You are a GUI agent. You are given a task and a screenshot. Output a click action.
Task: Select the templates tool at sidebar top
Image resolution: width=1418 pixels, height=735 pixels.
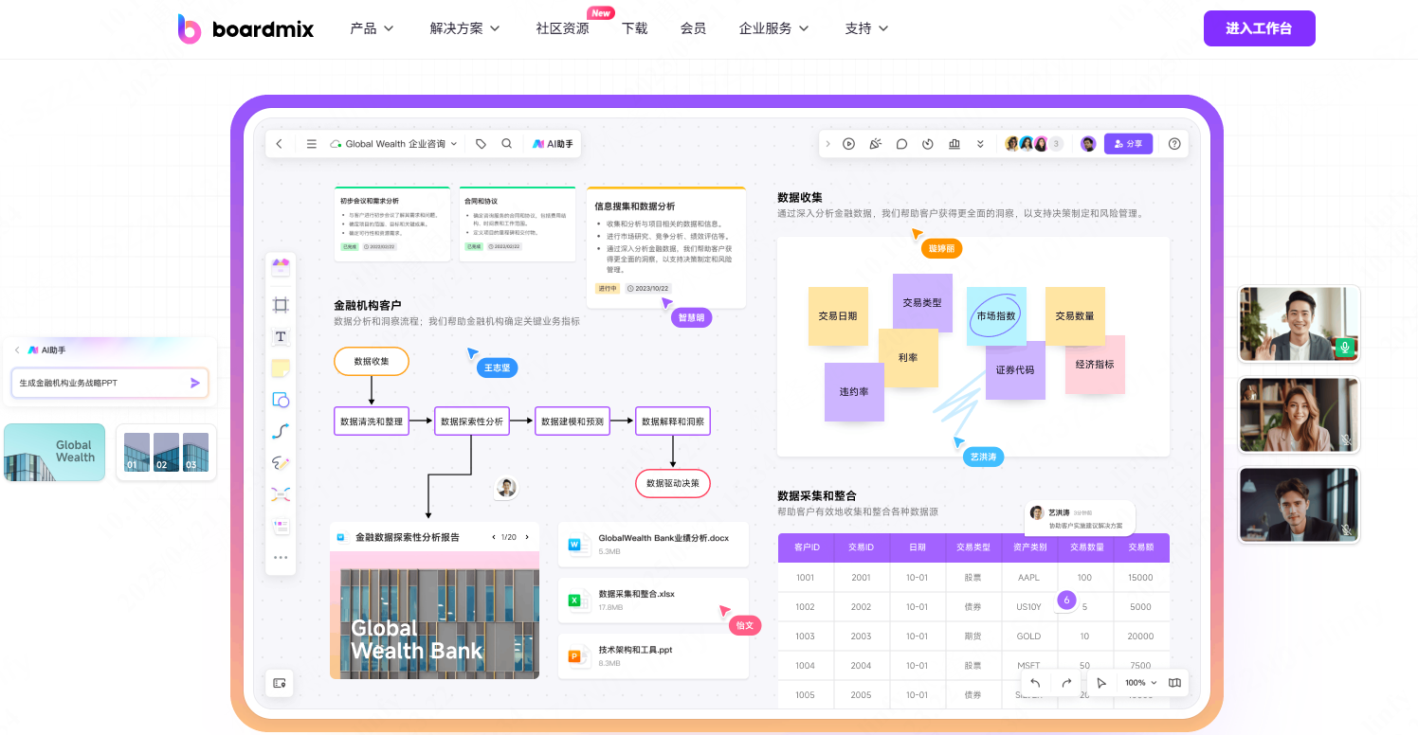coord(281,267)
